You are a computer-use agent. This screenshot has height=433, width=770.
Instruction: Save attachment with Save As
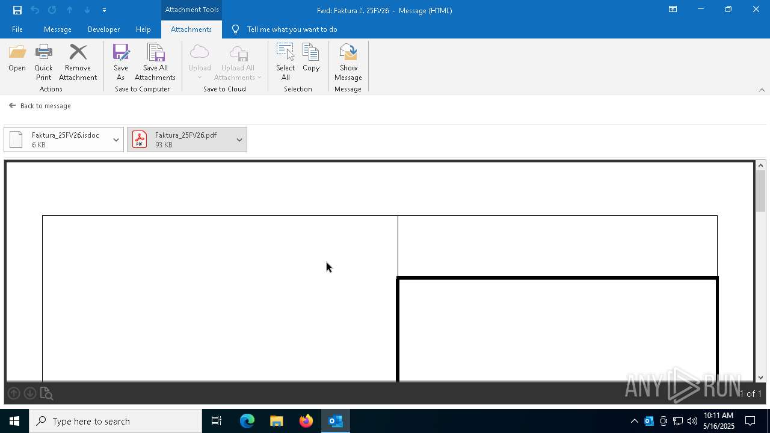click(x=121, y=63)
